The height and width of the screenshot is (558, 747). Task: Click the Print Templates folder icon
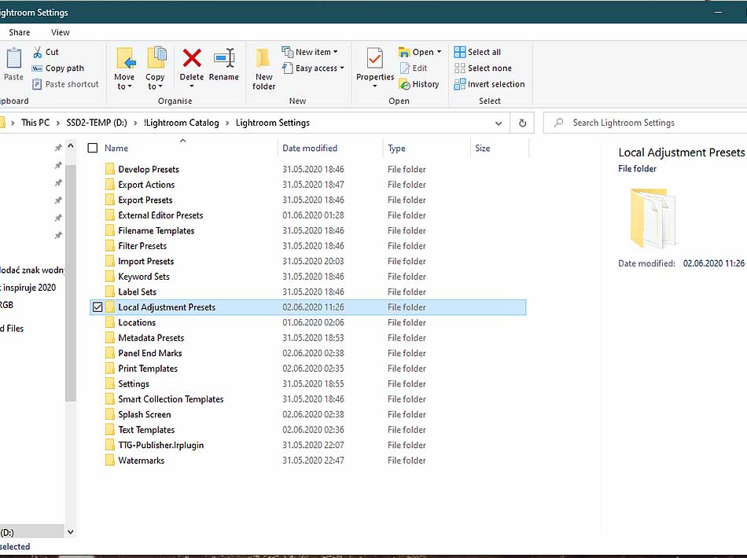[x=109, y=369]
